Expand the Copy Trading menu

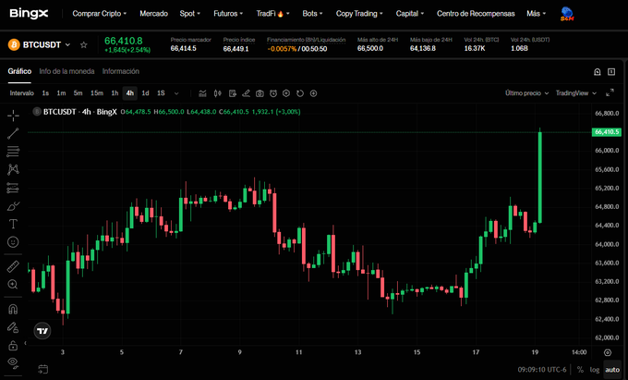[x=359, y=14]
